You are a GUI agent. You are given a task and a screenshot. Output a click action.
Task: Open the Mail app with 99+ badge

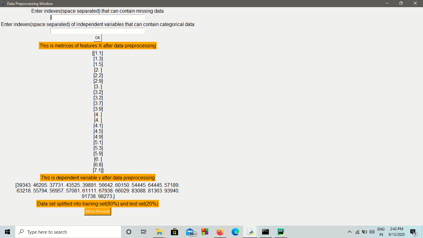[191, 232]
